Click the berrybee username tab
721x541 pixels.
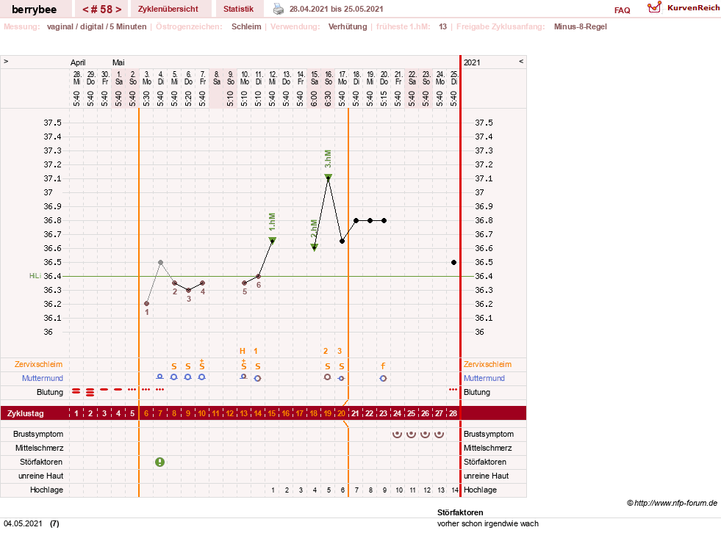pos(34,10)
